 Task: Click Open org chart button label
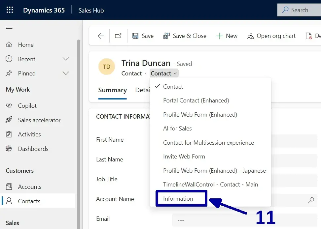(276, 36)
